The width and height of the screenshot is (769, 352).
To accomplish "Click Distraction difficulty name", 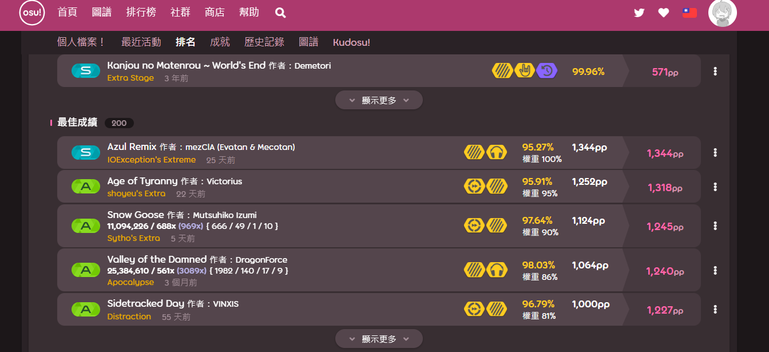I will pyautogui.click(x=129, y=317).
